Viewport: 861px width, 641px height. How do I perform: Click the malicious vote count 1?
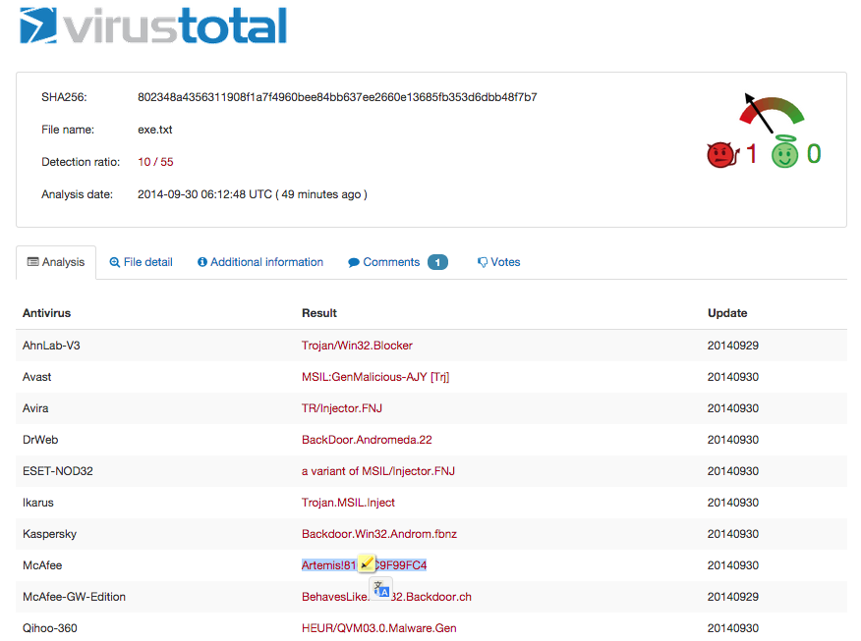click(751, 153)
